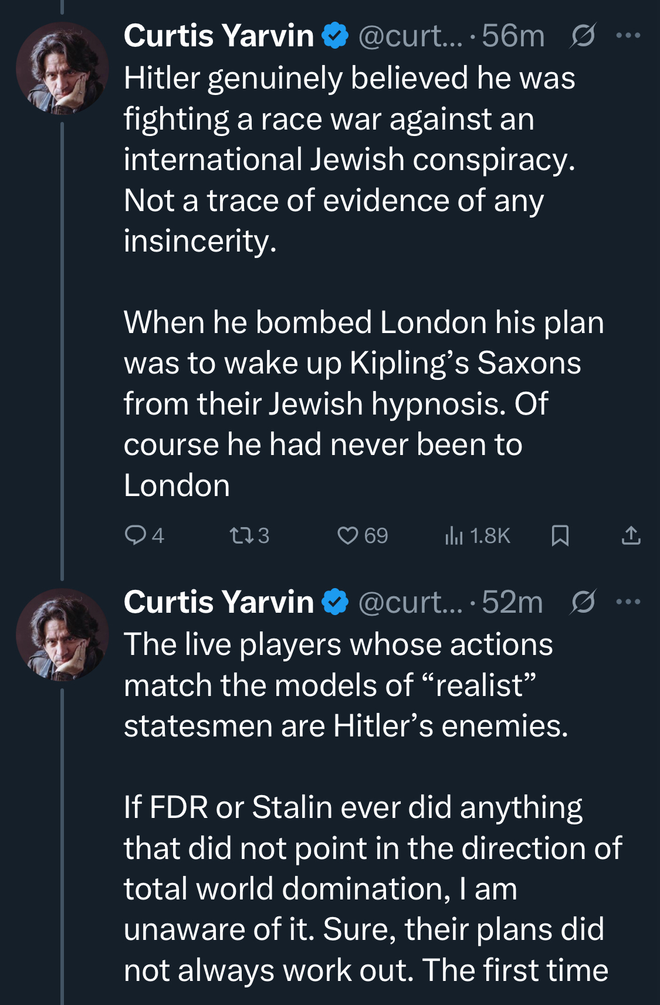View analytics showing 1.8K views

pyautogui.click(x=455, y=535)
